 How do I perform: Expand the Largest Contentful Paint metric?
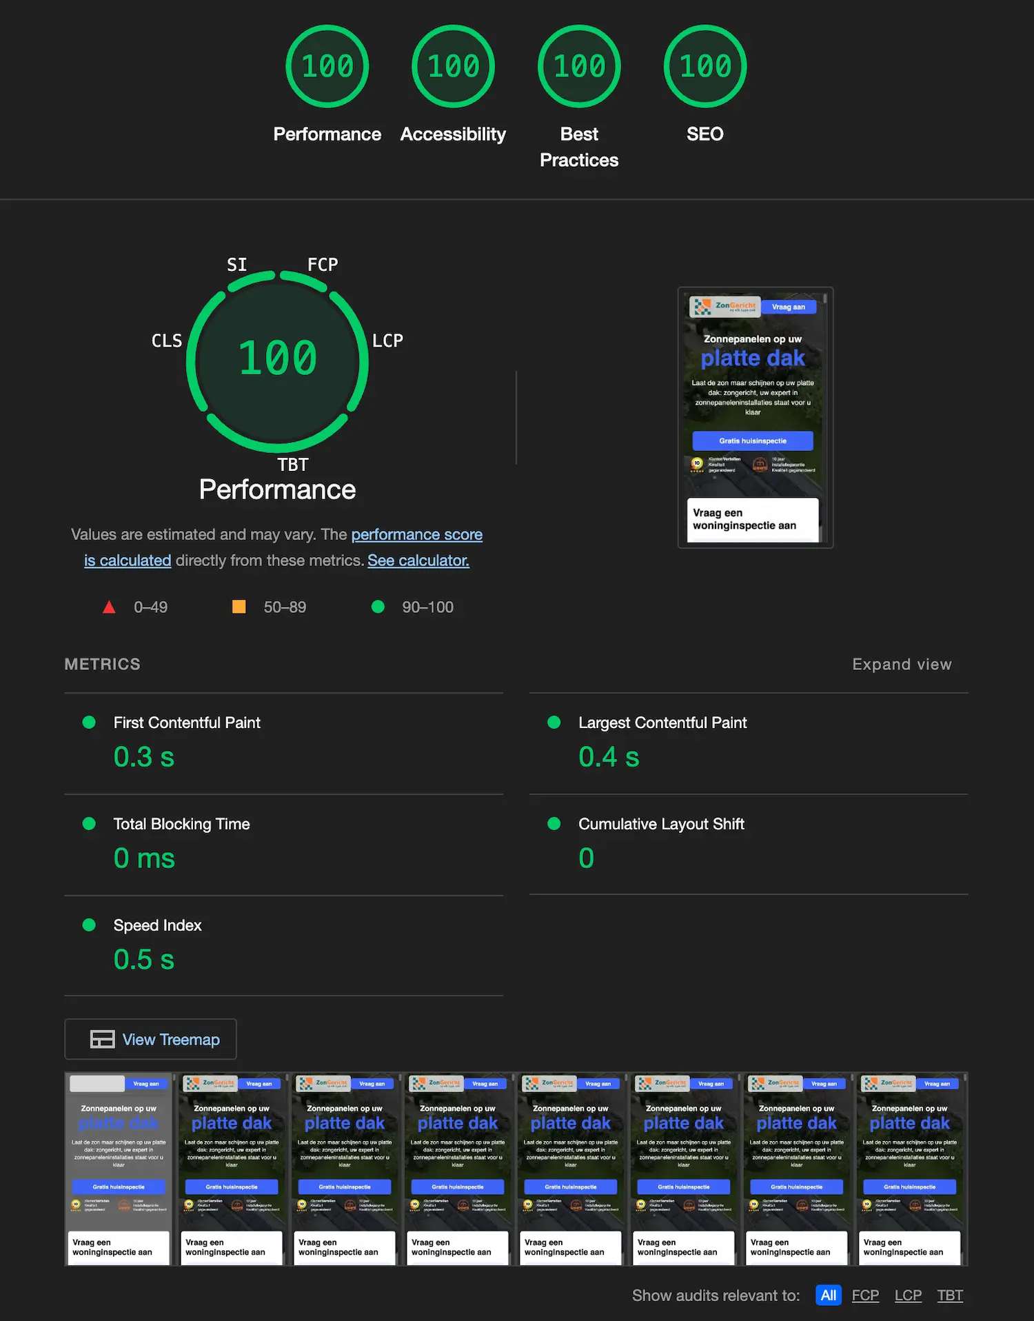662,723
